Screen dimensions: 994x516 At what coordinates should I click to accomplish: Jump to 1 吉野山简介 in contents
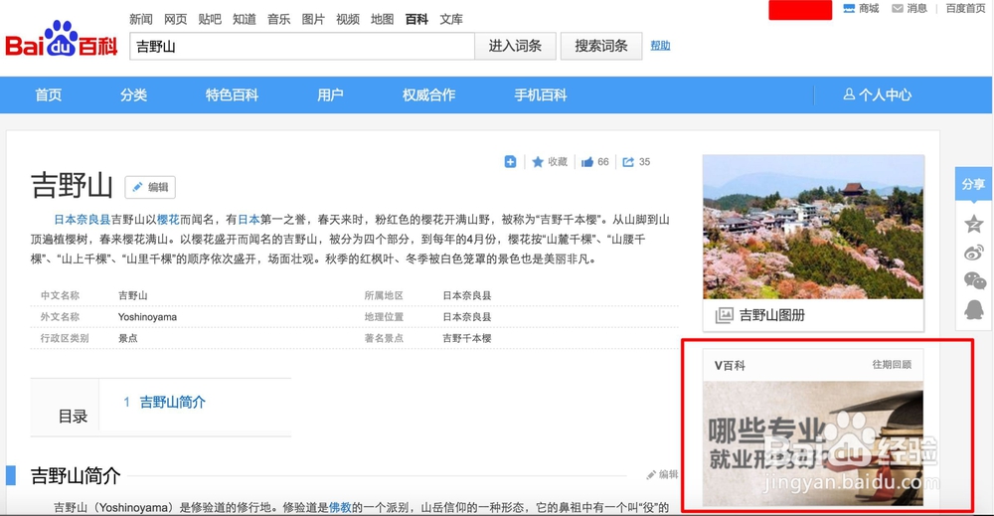(165, 402)
